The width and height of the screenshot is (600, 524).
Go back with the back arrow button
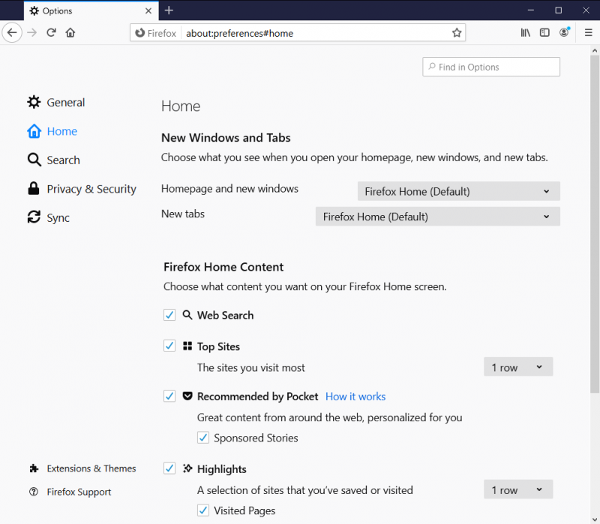pyautogui.click(x=12, y=32)
